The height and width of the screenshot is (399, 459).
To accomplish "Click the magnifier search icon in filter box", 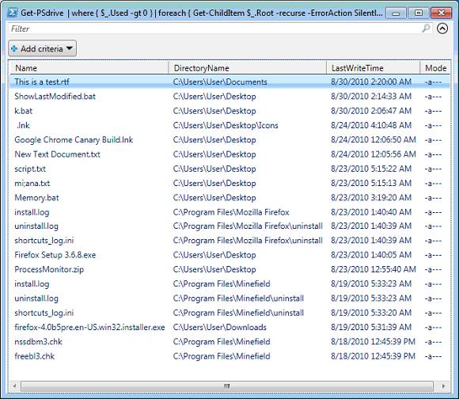I will 426,28.
